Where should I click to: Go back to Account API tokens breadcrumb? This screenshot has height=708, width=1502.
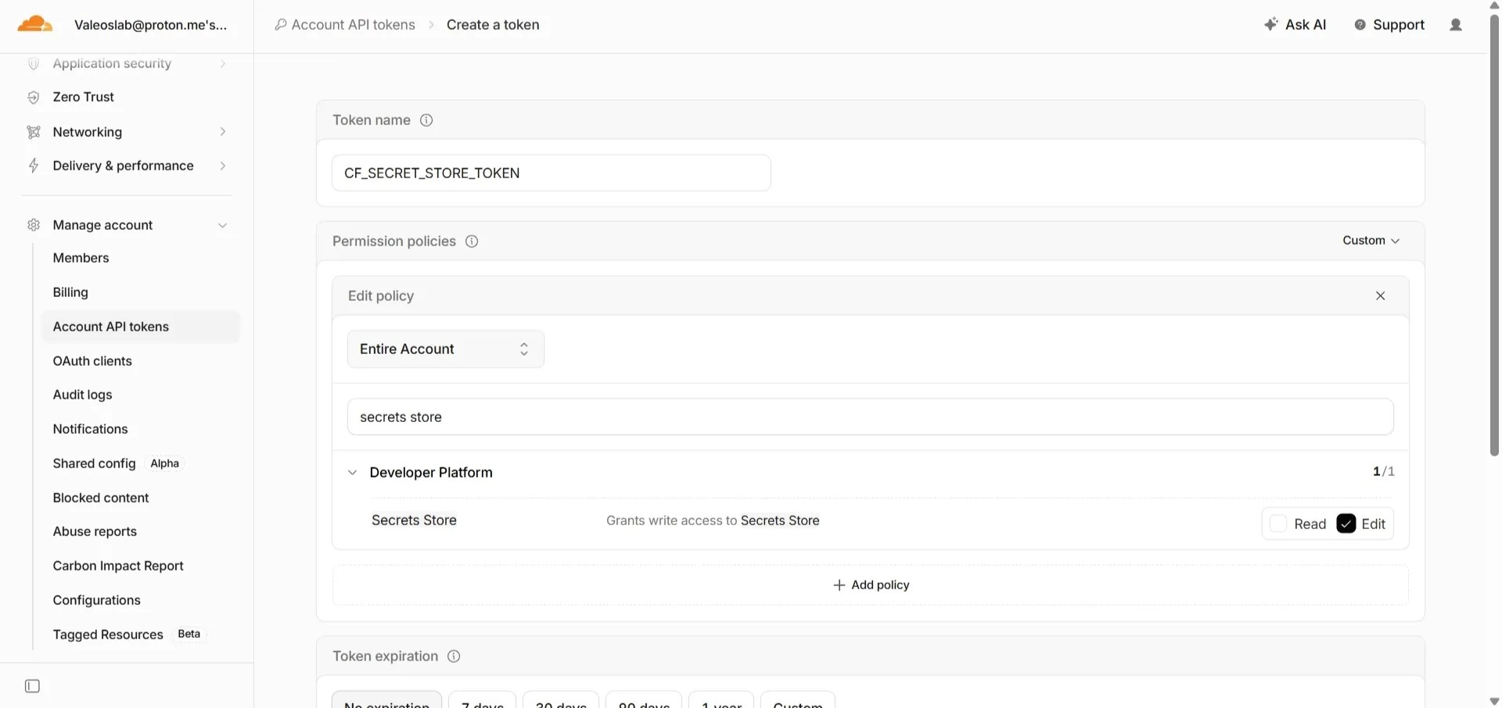(x=353, y=25)
